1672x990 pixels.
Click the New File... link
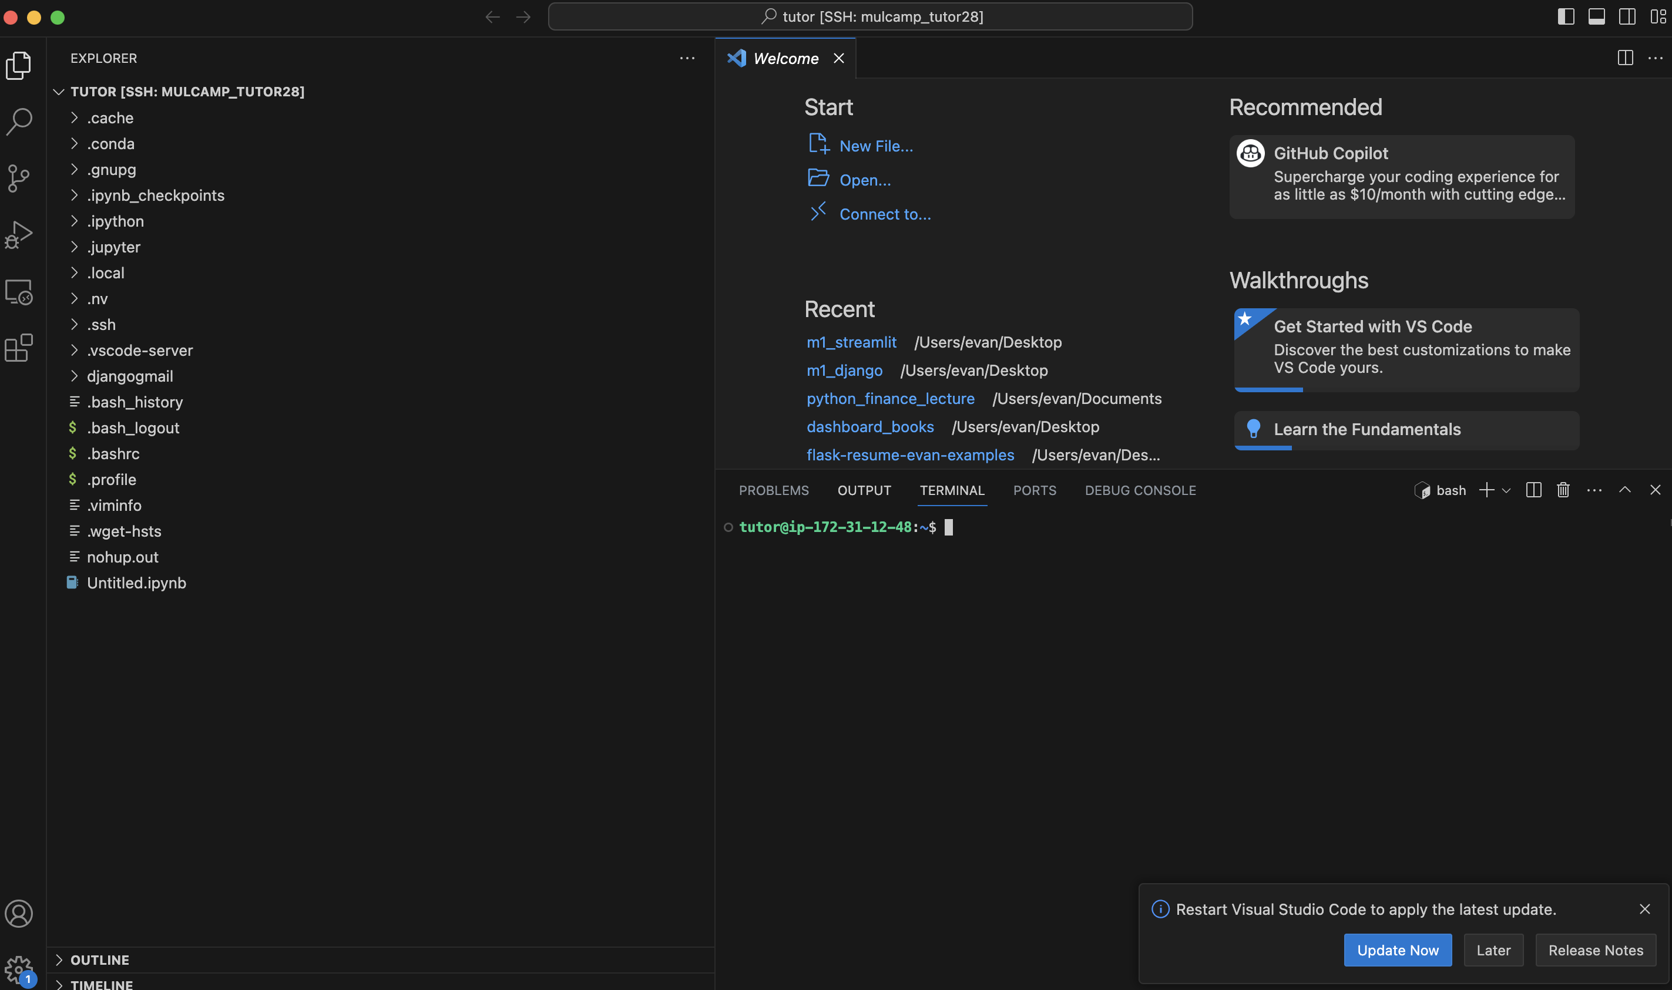(x=876, y=146)
